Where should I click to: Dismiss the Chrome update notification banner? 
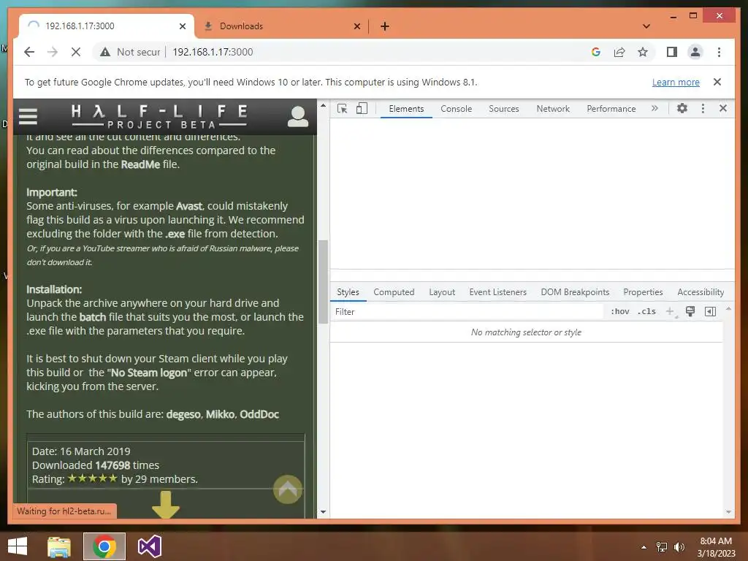pos(717,82)
